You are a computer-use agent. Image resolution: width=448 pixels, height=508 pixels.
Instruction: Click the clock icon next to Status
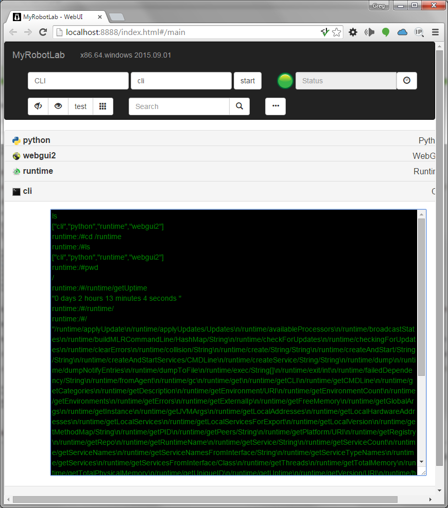point(407,81)
